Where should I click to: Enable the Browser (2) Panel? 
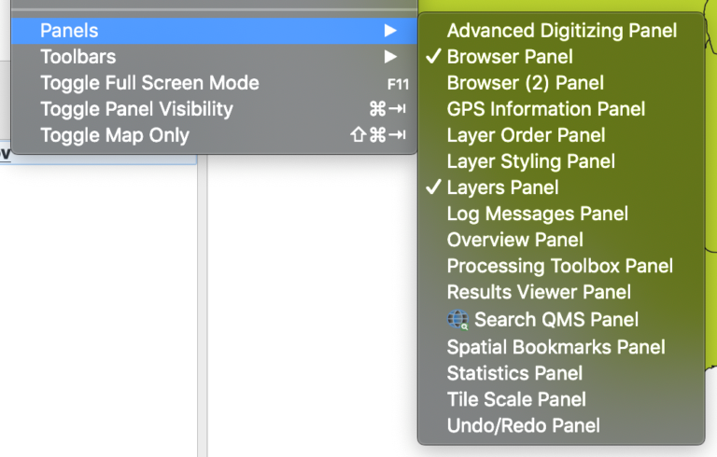(x=561, y=83)
